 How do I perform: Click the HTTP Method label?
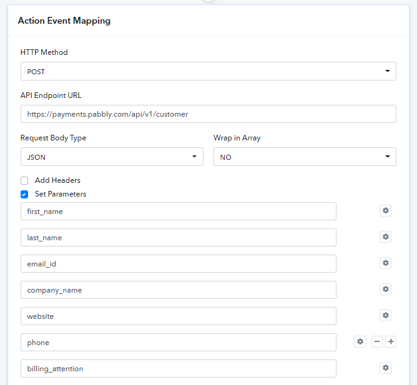tap(44, 52)
